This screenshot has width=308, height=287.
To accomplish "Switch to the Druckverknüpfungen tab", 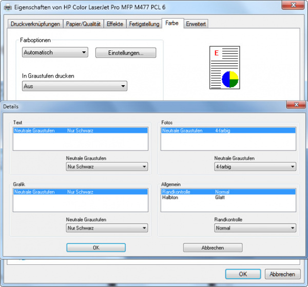I will click(36, 24).
